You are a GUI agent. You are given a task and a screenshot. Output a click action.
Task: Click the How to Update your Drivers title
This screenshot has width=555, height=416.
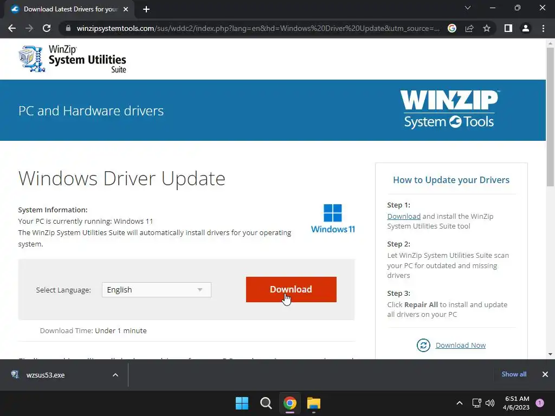(x=451, y=180)
